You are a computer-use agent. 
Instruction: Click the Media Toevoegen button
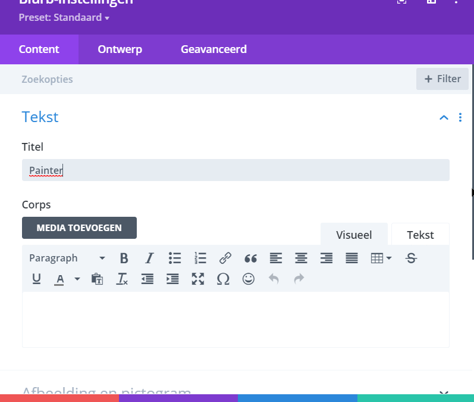(79, 228)
